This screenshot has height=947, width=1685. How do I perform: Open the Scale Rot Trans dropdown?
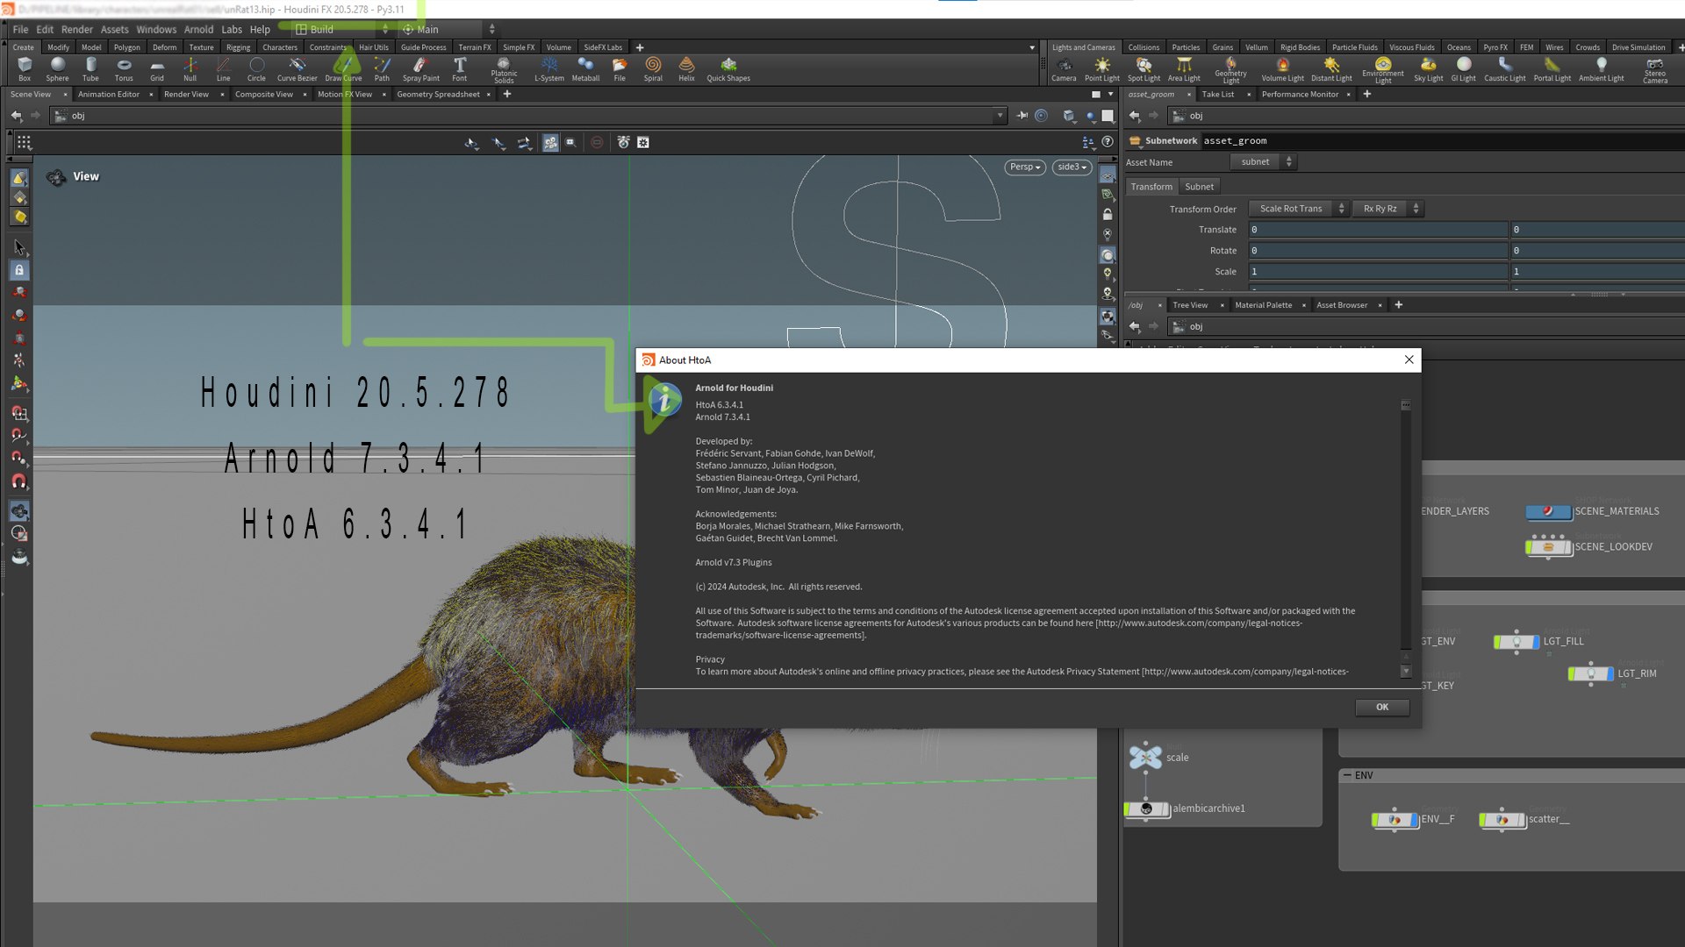pyautogui.click(x=1298, y=209)
